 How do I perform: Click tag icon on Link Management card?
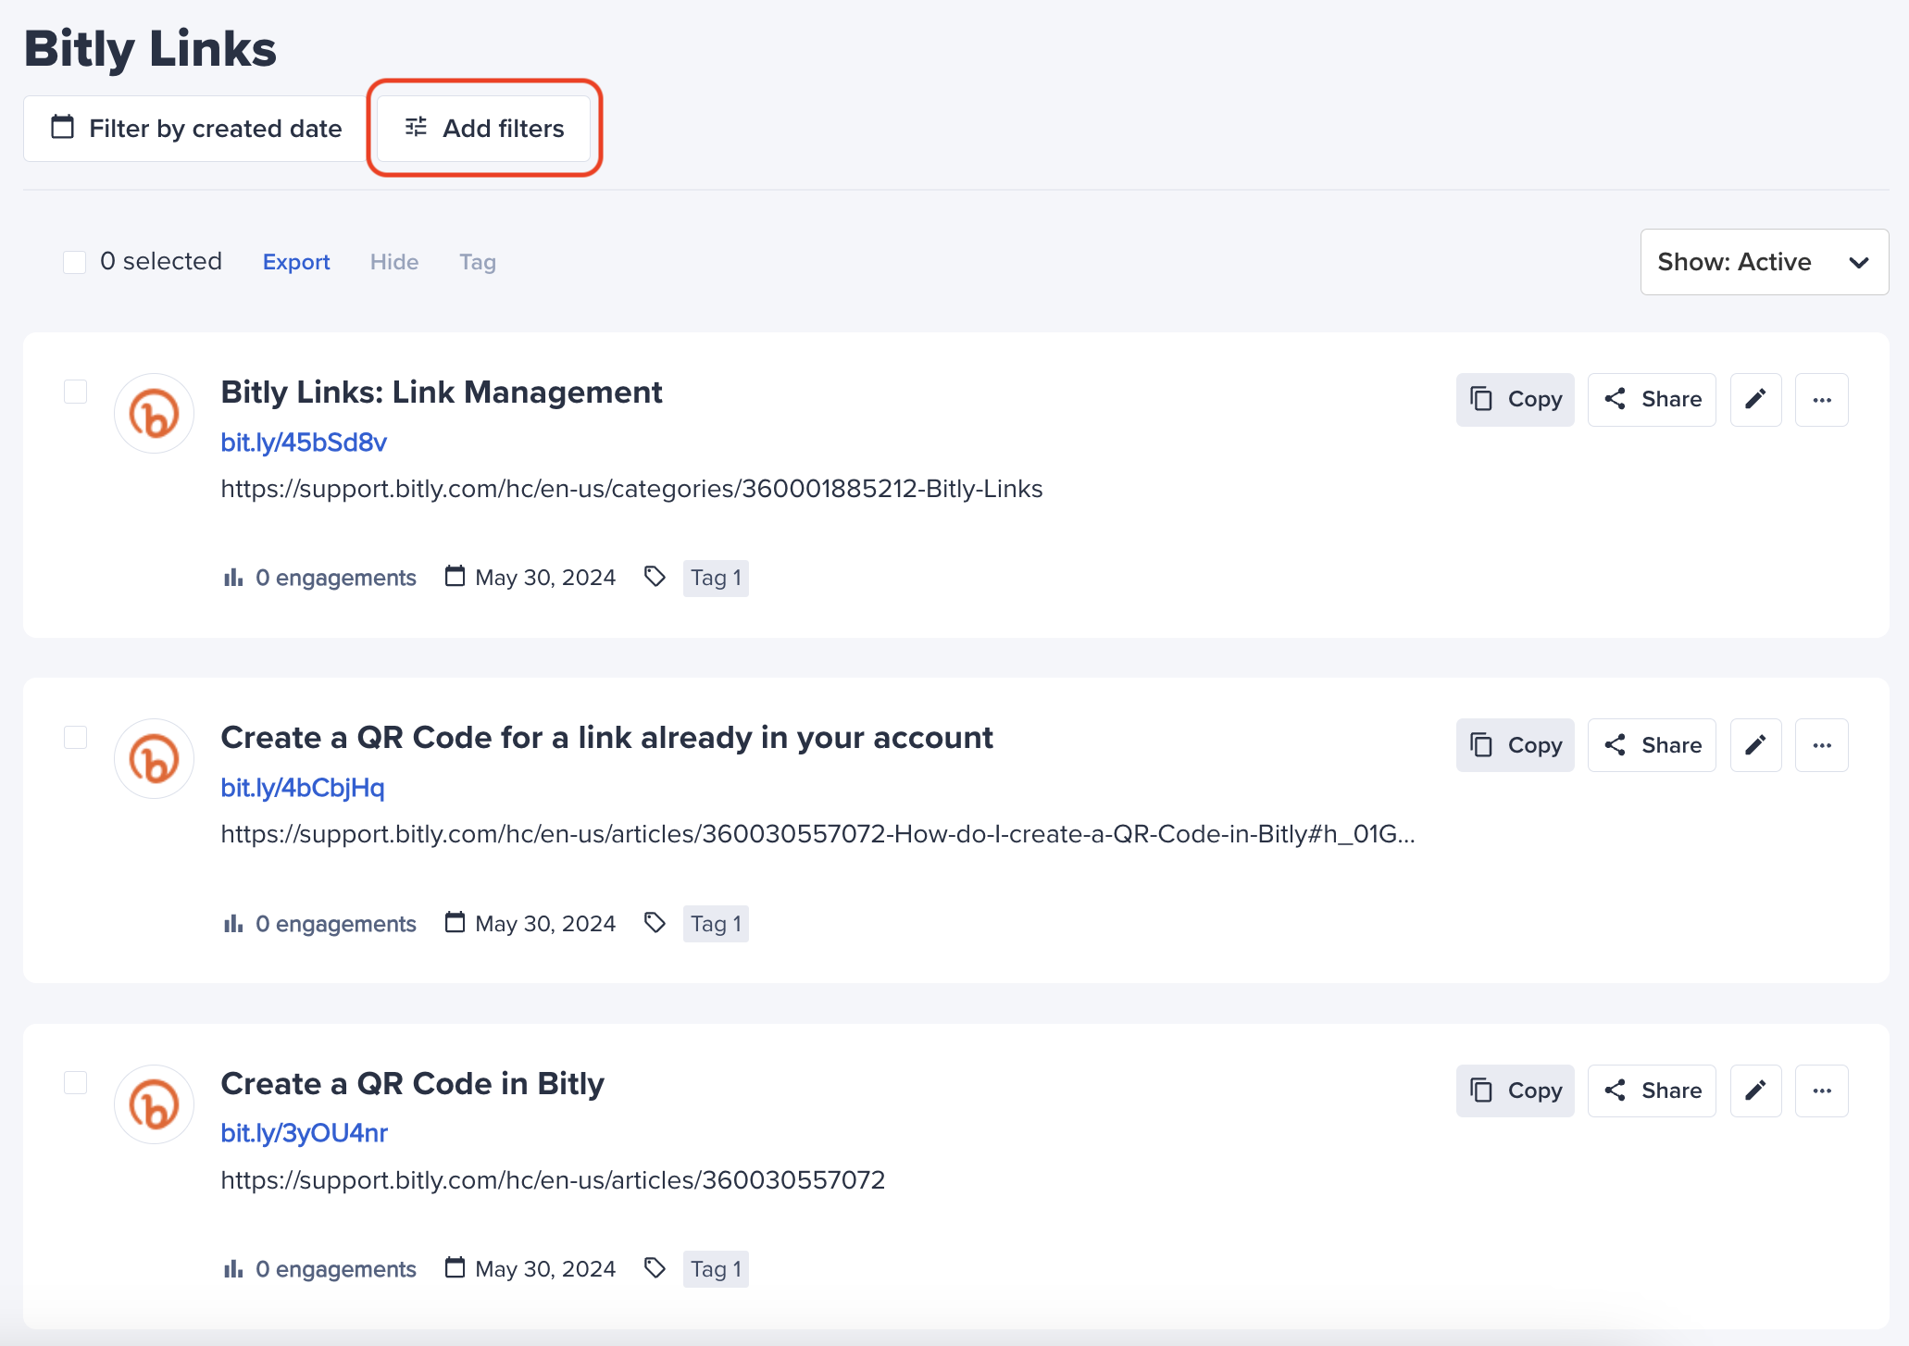(x=655, y=577)
